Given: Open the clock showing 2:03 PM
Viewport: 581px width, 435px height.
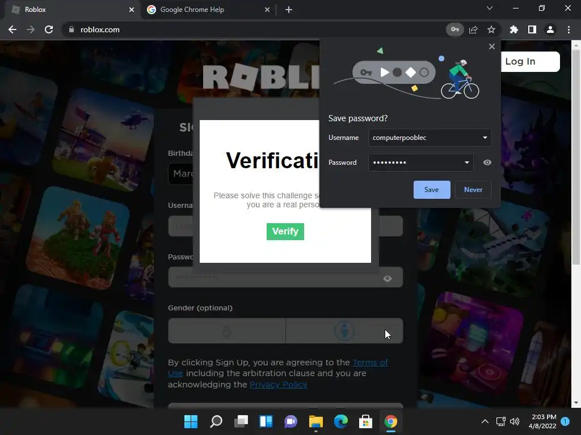Looking at the screenshot, I should click(542, 421).
